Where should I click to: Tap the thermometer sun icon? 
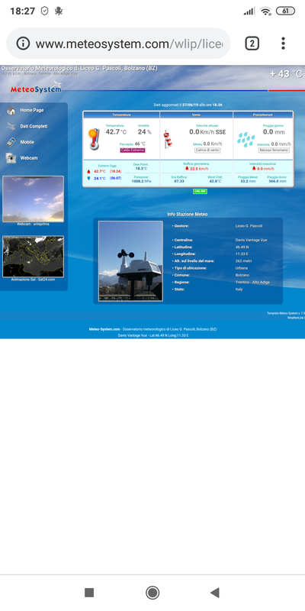click(x=93, y=139)
